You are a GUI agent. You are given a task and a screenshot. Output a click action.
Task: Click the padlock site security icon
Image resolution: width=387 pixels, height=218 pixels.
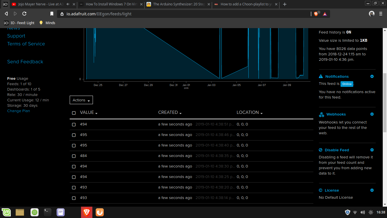[x=62, y=14]
